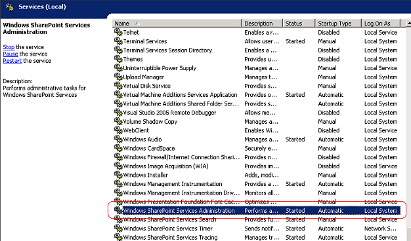
Task: Select the Telnet service name
Action: coord(131,32)
